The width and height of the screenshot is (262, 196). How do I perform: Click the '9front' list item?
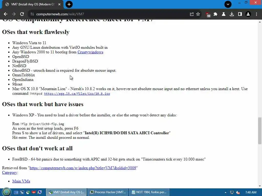point(17,84)
